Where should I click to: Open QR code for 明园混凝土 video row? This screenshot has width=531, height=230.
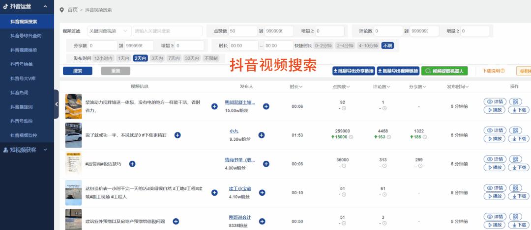click(x=515, y=102)
